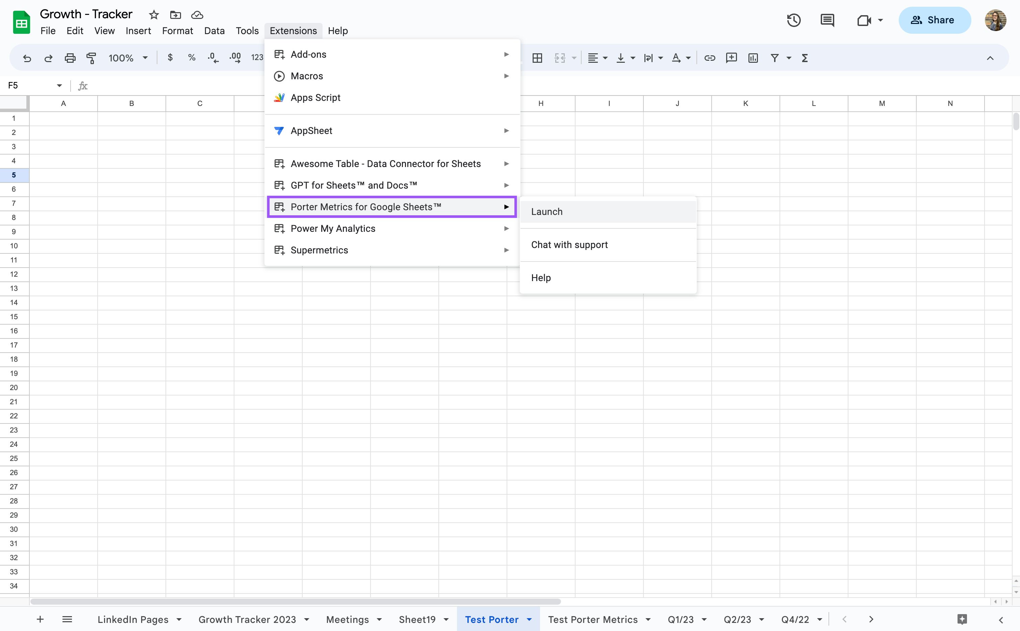Expand the AppSheet submenu

click(392, 131)
